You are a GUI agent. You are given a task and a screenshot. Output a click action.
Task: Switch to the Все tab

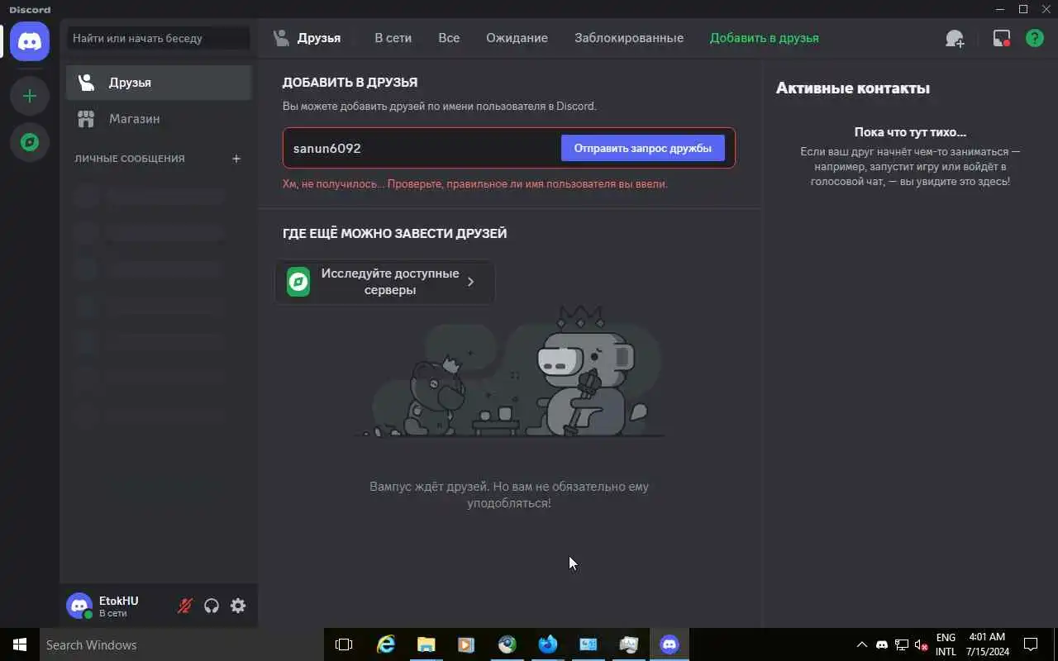tap(449, 38)
